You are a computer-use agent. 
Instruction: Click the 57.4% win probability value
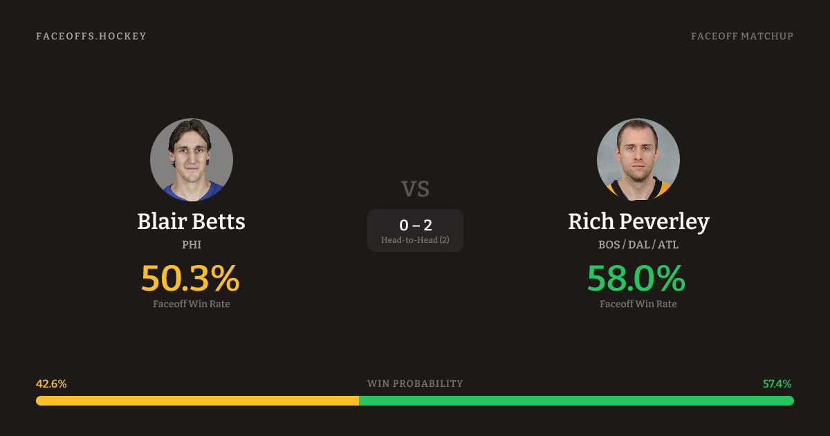tap(777, 383)
